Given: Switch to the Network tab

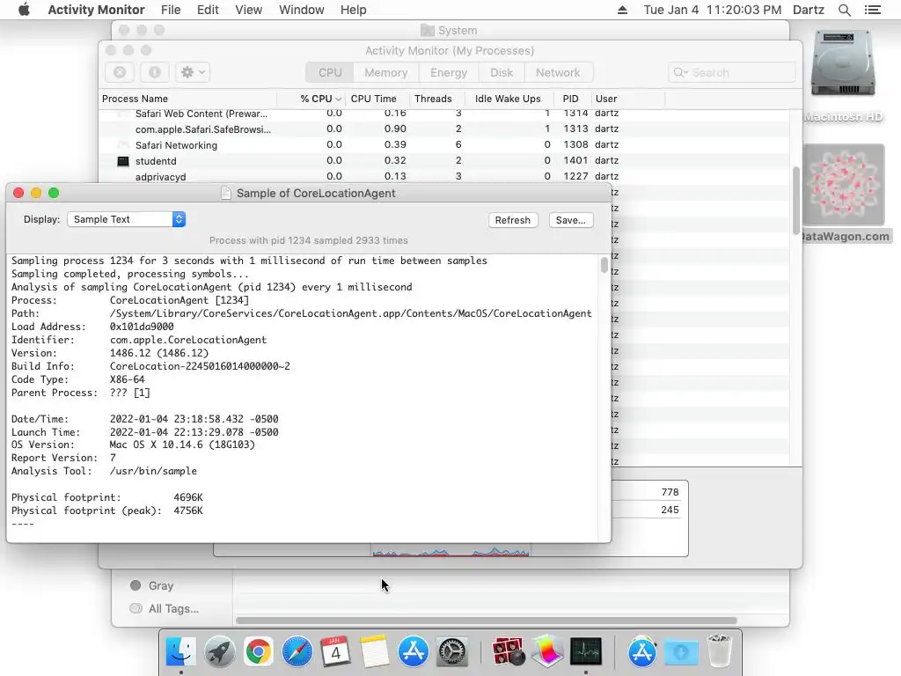Looking at the screenshot, I should (558, 72).
